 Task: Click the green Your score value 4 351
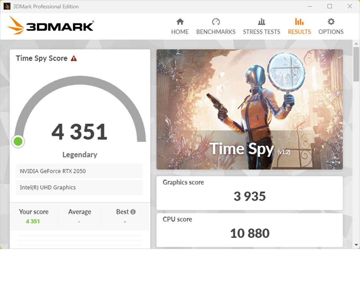point(33,221)
